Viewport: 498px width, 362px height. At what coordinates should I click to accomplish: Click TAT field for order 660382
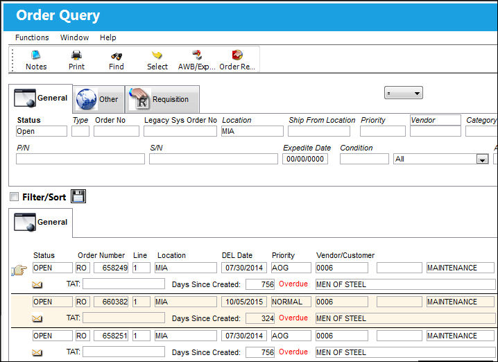click(123, 318)
